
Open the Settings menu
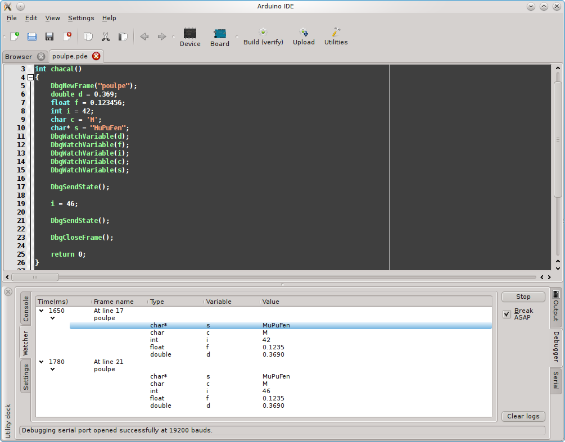[x=81, y=18]
